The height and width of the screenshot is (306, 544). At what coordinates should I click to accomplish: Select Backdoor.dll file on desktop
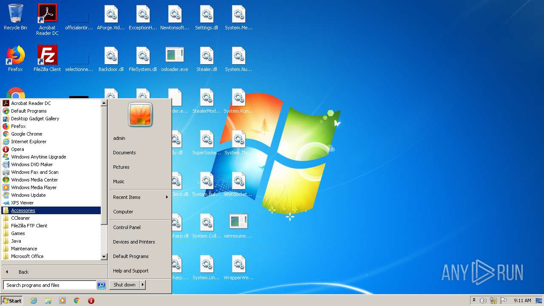point(111,59)
